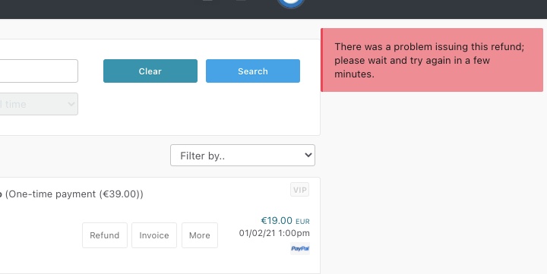Click the One-time payment (€39.00) description
547x274 pixels.
click(x=74, y=194)
